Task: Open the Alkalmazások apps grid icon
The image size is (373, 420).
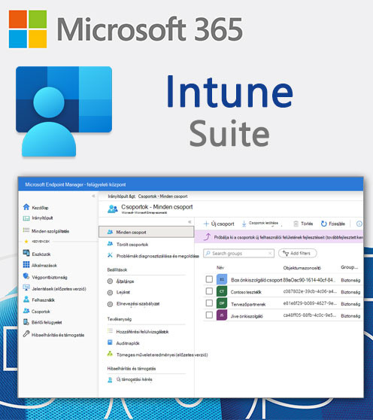Action: (26, 265)
